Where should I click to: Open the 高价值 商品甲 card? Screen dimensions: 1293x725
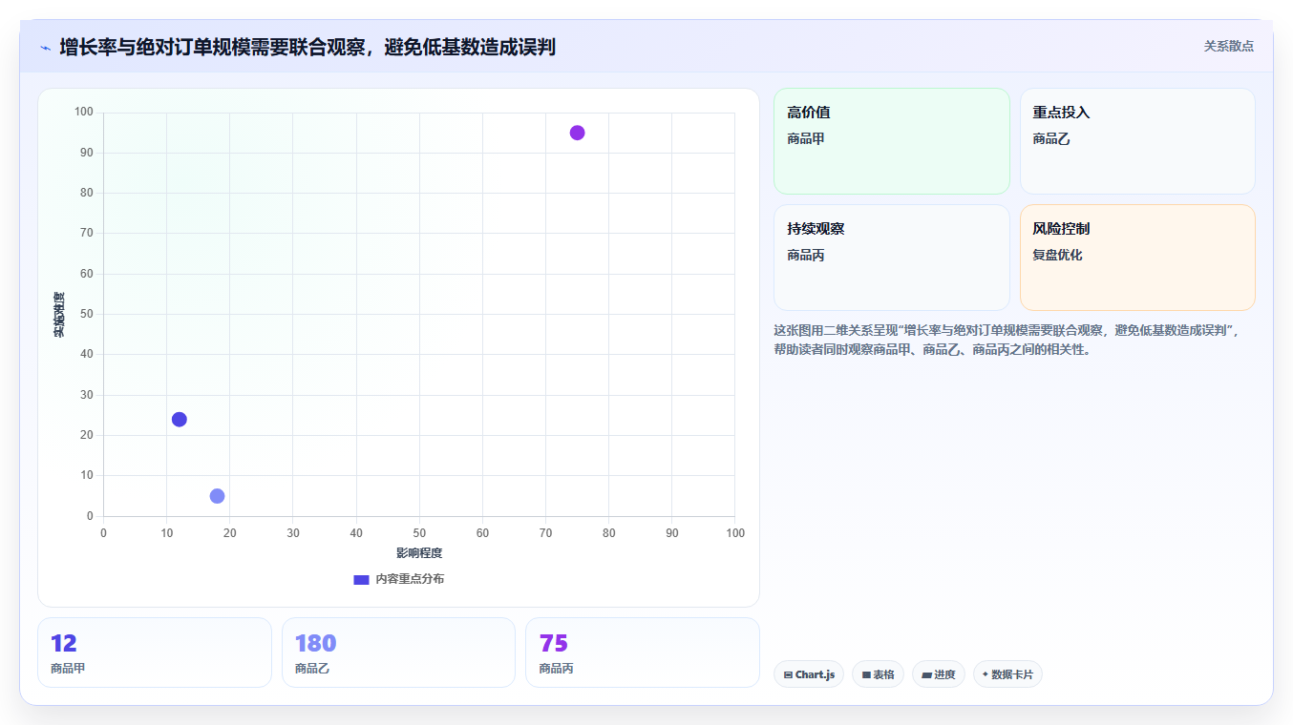(891, 141)
